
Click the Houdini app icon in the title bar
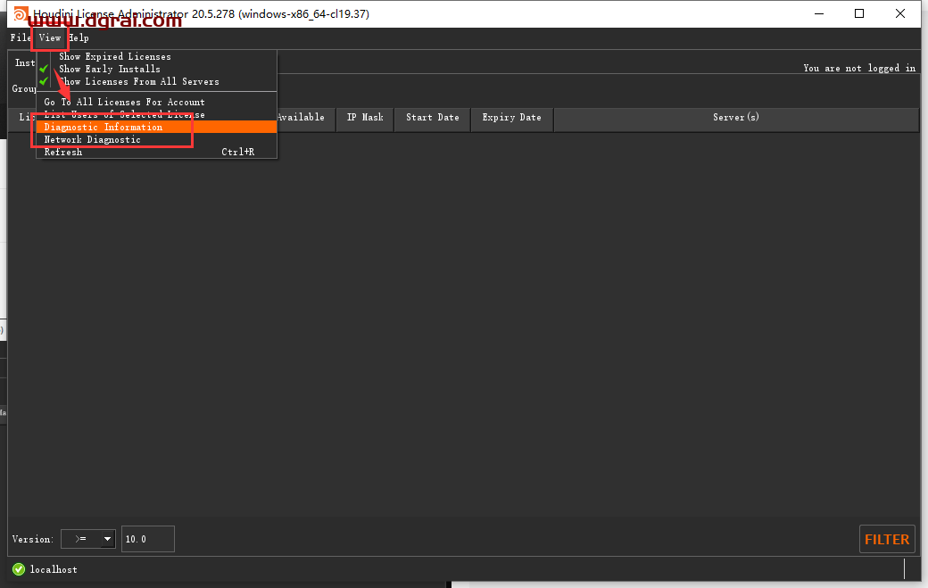[21, 13]
